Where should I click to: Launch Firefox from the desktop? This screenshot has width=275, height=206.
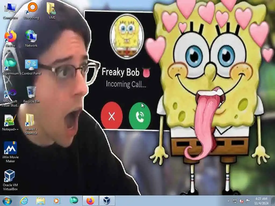pyautogui.click(x=10, y=39)
